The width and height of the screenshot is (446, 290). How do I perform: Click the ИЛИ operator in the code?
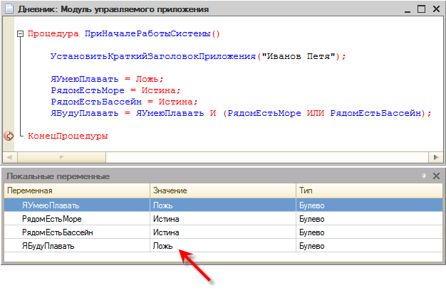point(316,113)
